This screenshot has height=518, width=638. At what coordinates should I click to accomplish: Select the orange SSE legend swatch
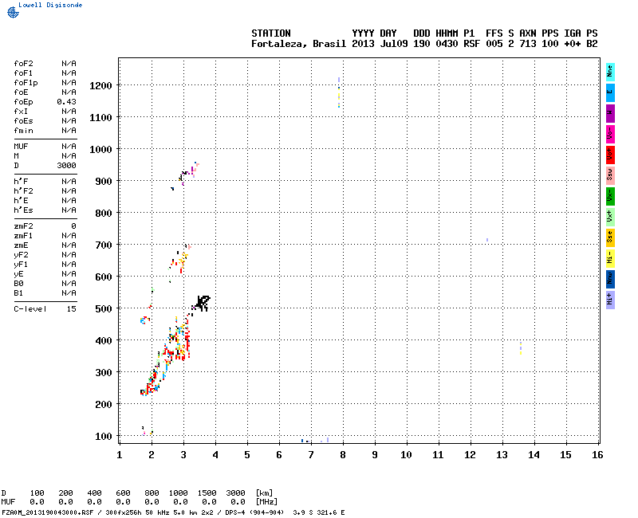610,237
